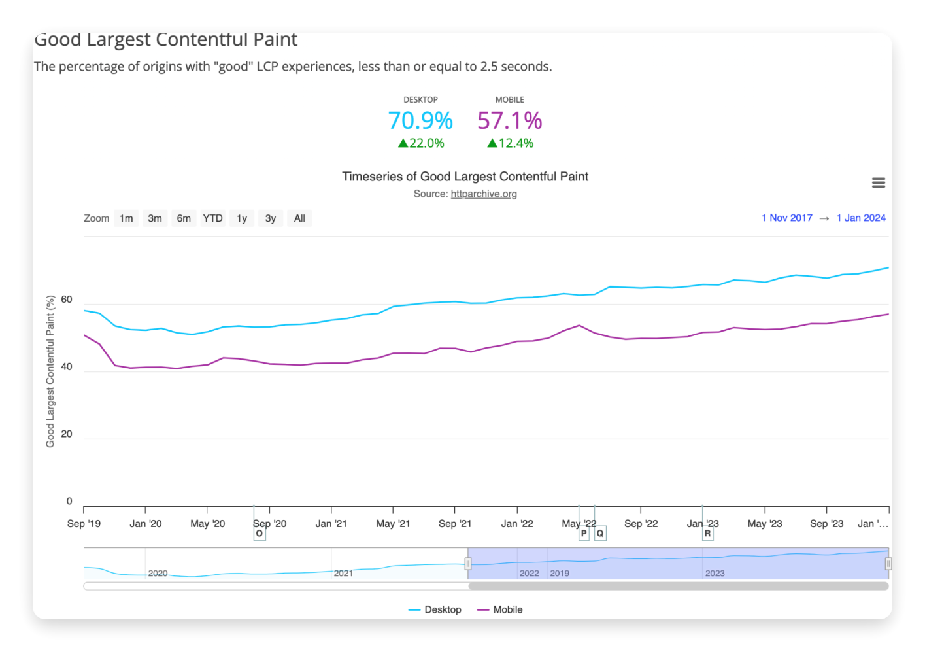Click the R annotation flag
Image resolution: width=925 pixels, height=652 pixels.
pos(707,534)
